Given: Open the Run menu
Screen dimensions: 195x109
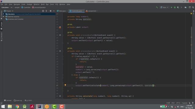Looking at the screenshot, I should (x=47, y=4).
